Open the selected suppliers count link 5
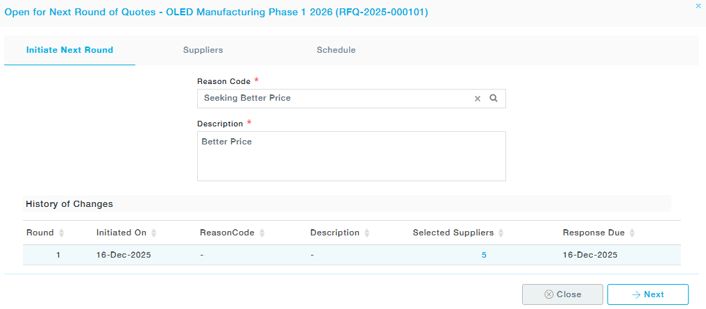 point(484,255)
